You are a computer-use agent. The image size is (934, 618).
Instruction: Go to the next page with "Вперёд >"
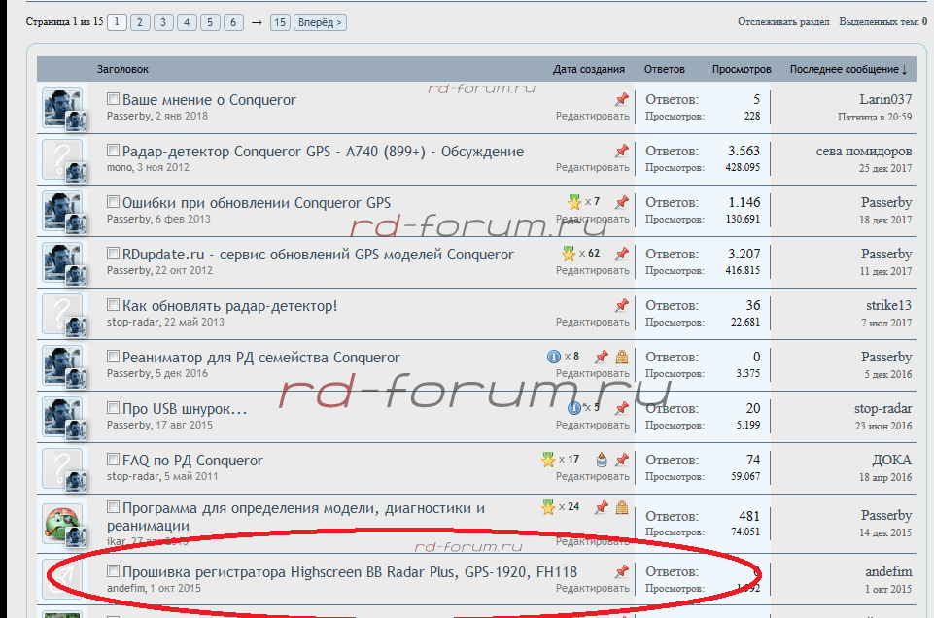click(x=320, y=22)
